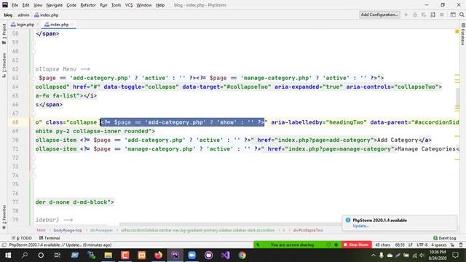
Task: Open the Event Log
Action: (445, 238)
